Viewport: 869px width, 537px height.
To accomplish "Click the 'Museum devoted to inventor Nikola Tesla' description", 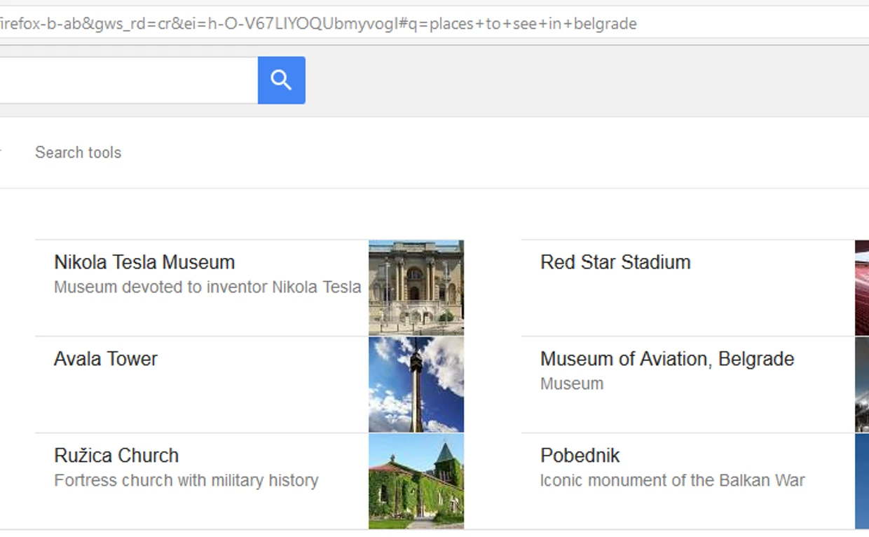I will (x=207, y=287).
